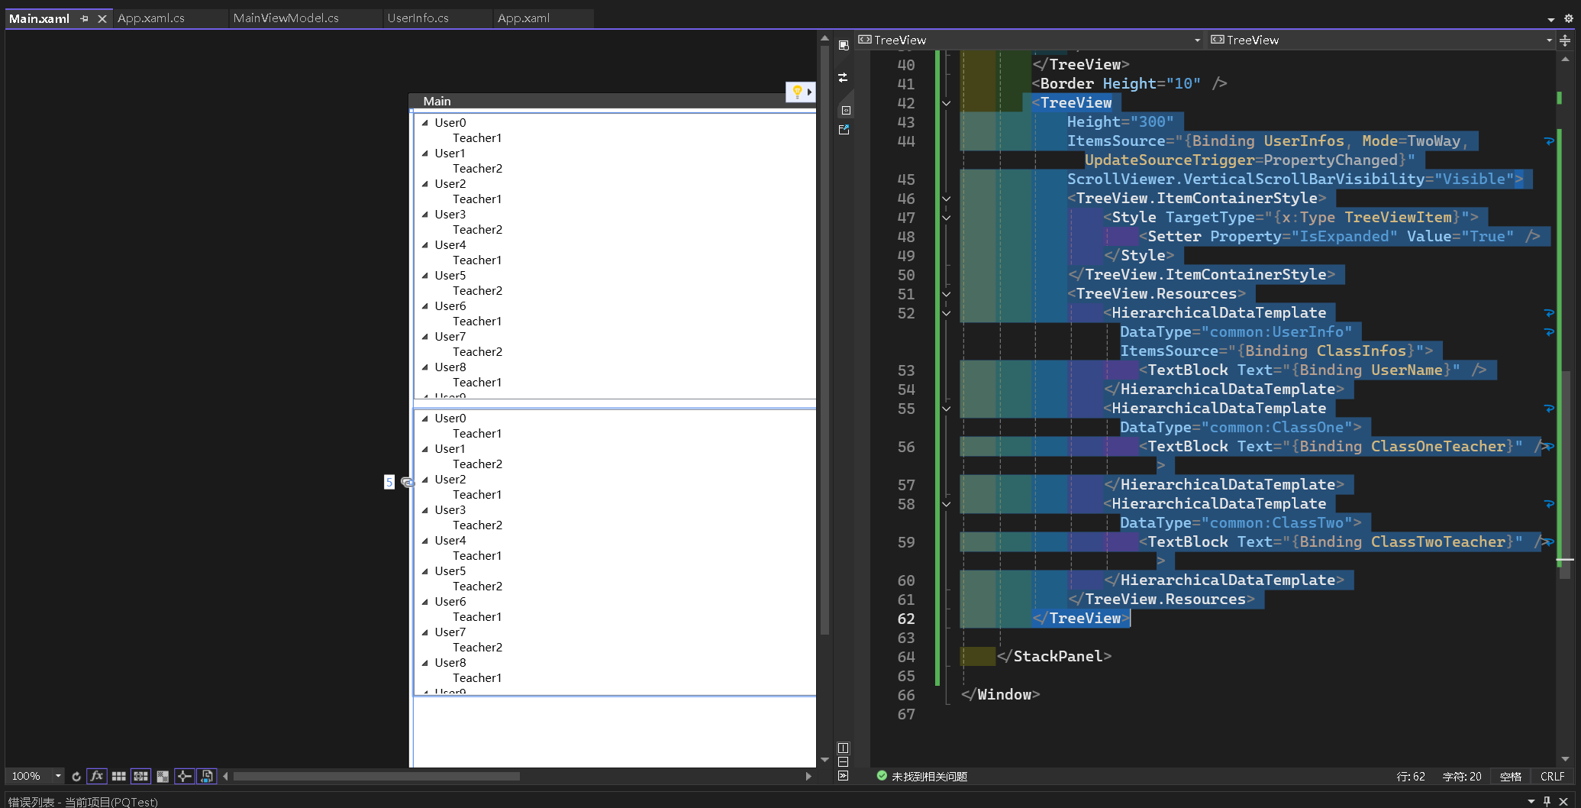1581x808 pixels.
Task: Collapse the pane with double-chevron icon
Action: [844, 776]
